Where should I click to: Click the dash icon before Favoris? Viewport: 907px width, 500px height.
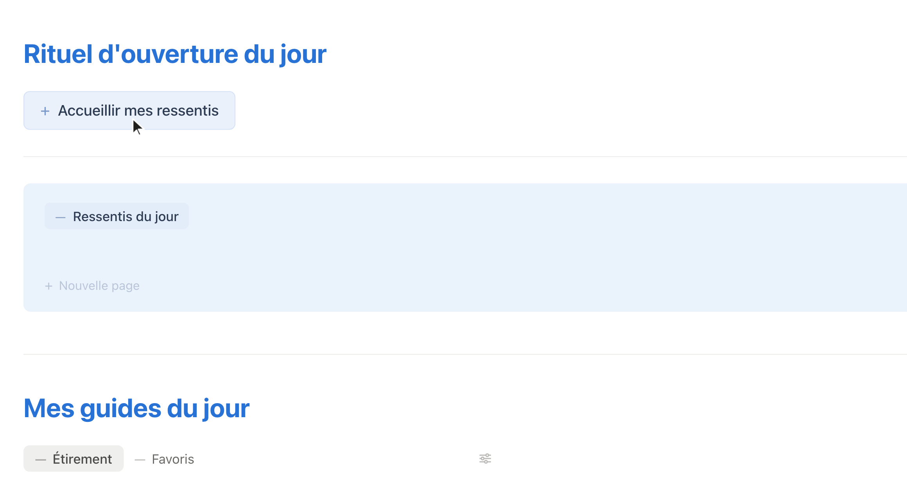click(x=140, y=460)
